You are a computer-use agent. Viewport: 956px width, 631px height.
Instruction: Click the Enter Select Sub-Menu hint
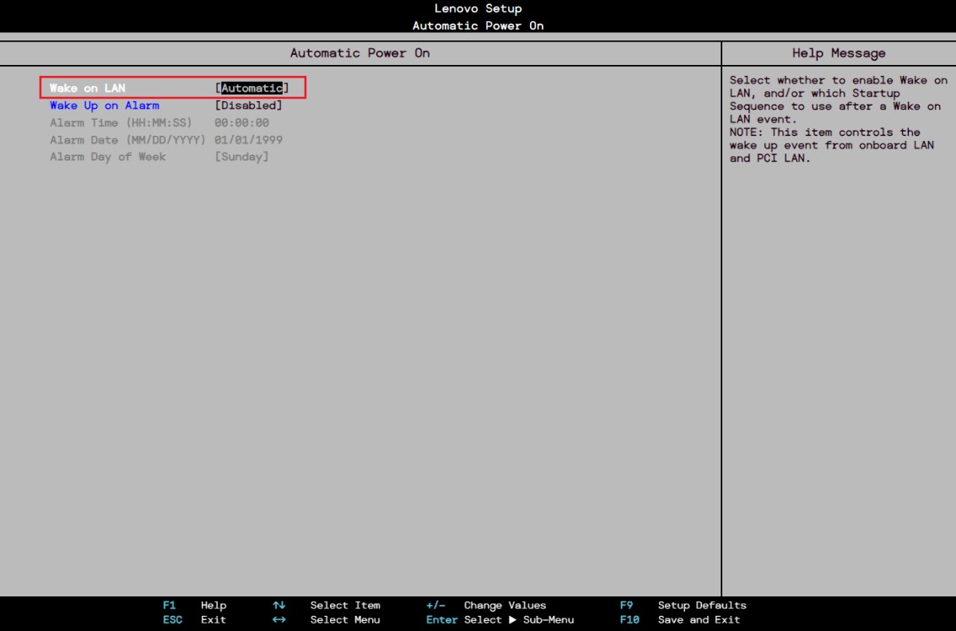coord(500,620)
